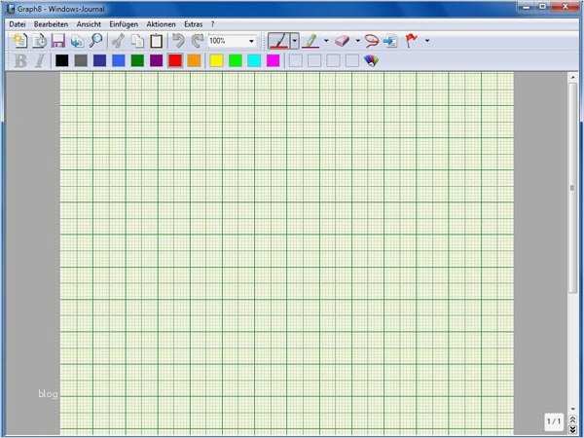The image size is (584, 438).
Task: Choose the Insert/Remove space tool
Action: (390, 41)
